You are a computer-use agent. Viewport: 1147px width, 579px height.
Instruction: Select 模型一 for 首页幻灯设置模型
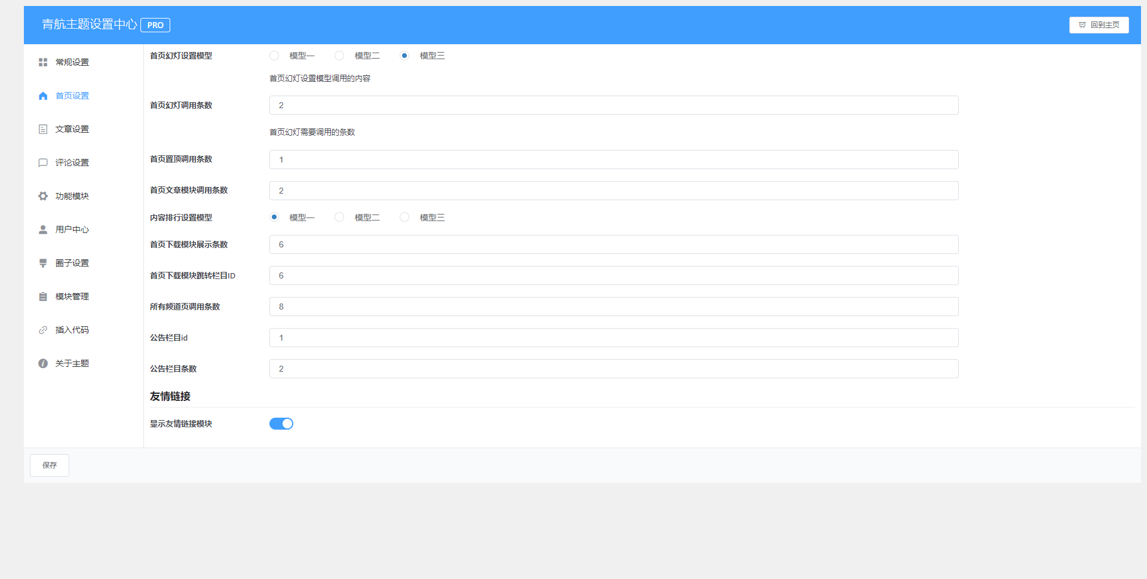click(274, 56)
